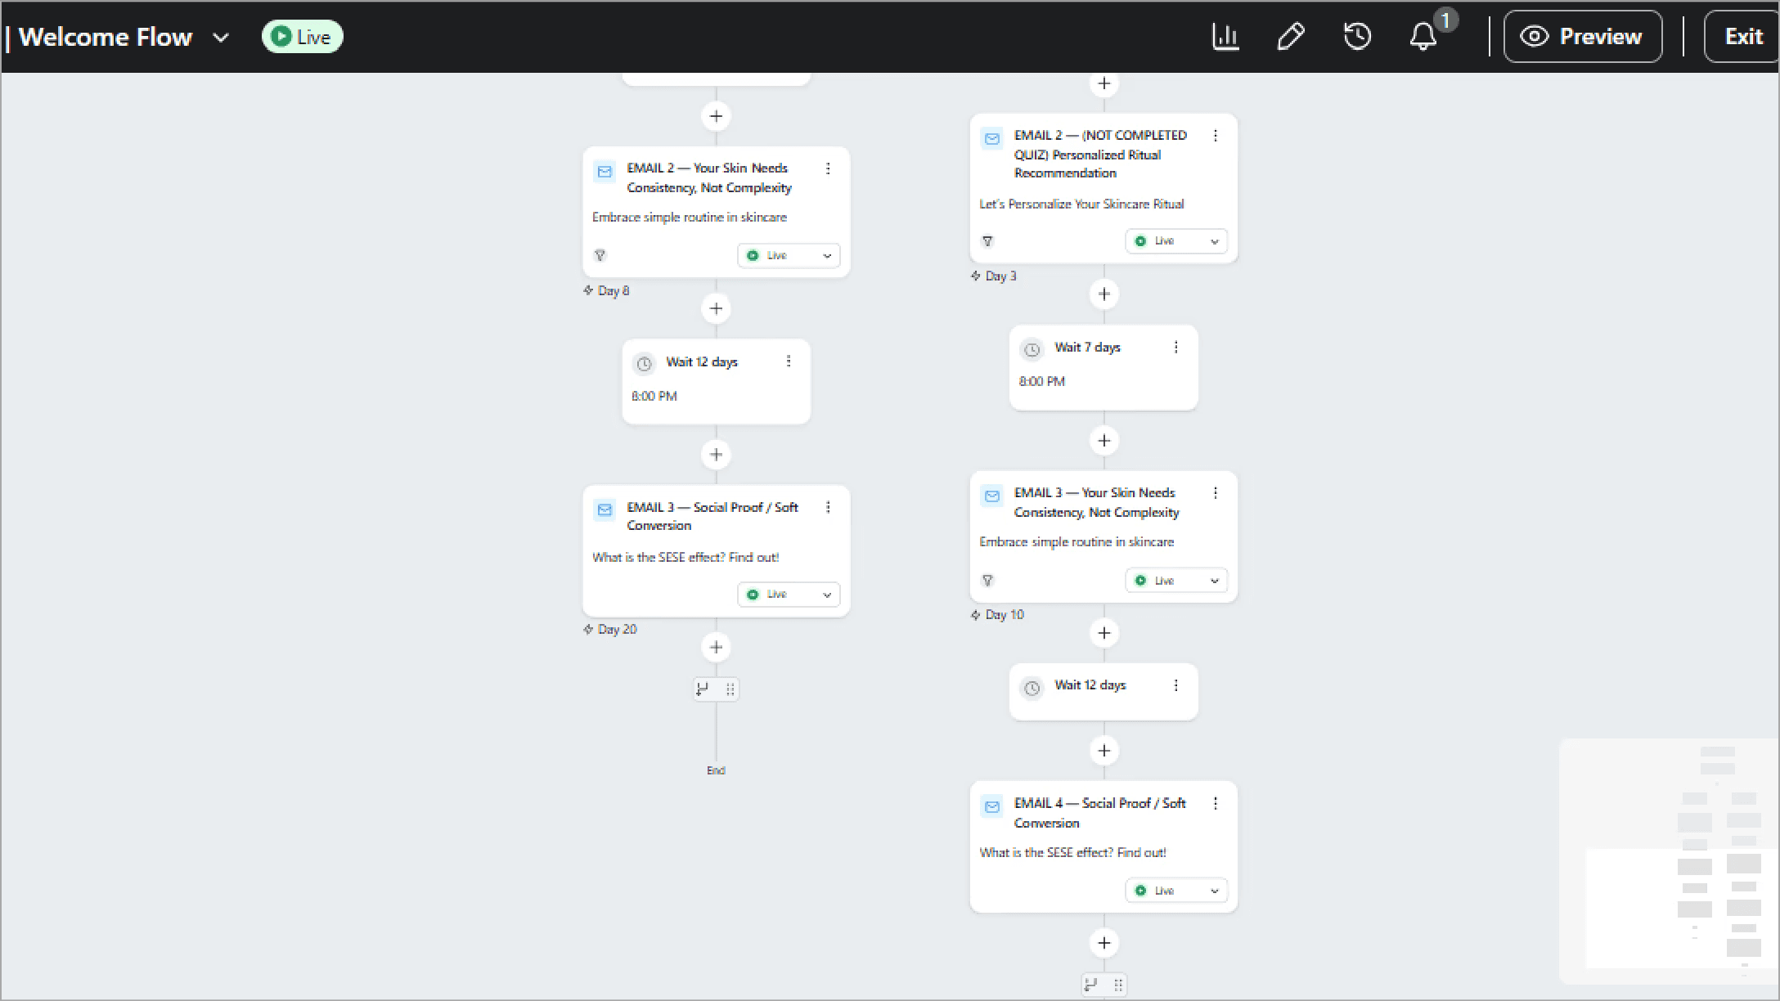Add a step with the plus below the Day 10 label
The width and height of the screenshot is (1780, 1001).
(1104, 633)
